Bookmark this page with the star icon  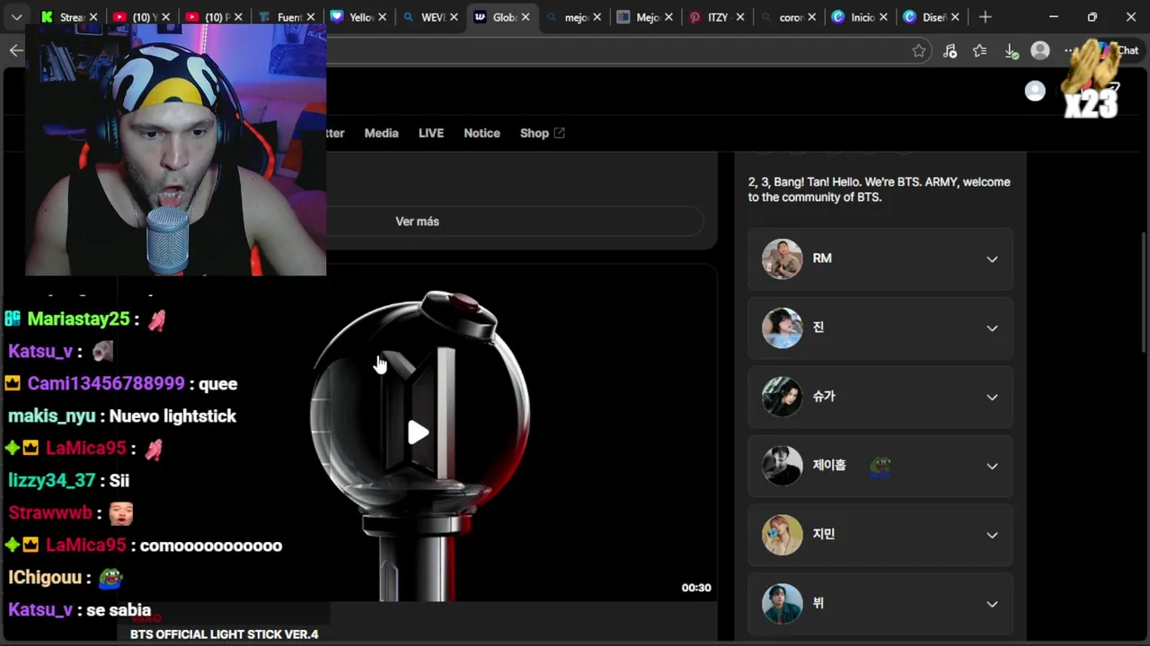point(919,51)
